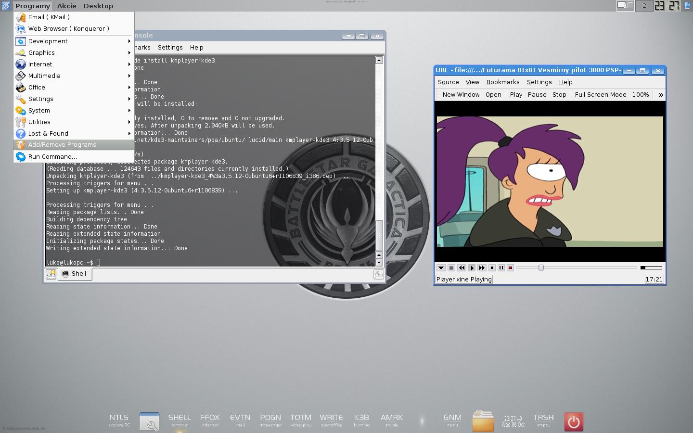The width and height of the screenshot is (693, 433).
Task: Choose Run Command... from the menu
Action: [x=74, y=156]
